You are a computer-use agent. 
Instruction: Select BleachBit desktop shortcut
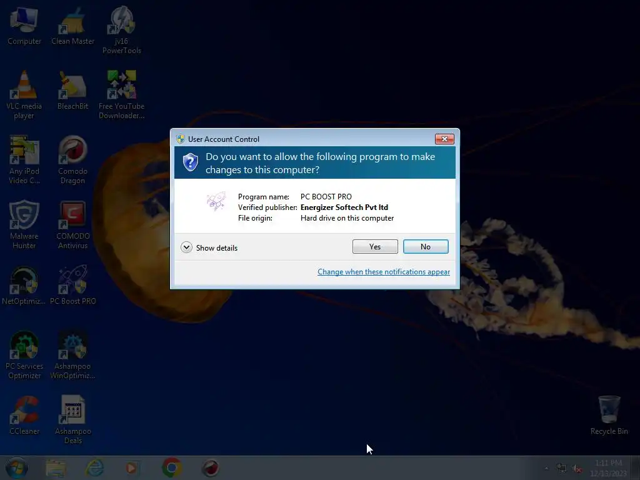[72, 91]
